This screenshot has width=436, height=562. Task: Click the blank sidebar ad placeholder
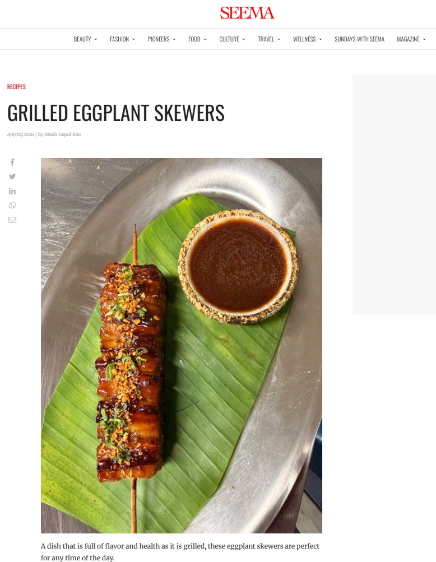[394, 194]
